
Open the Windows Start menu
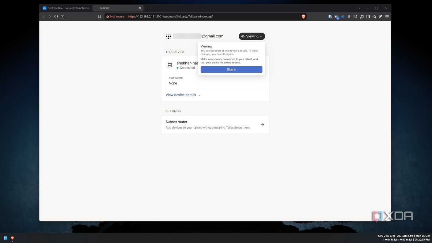pos(6,238)
